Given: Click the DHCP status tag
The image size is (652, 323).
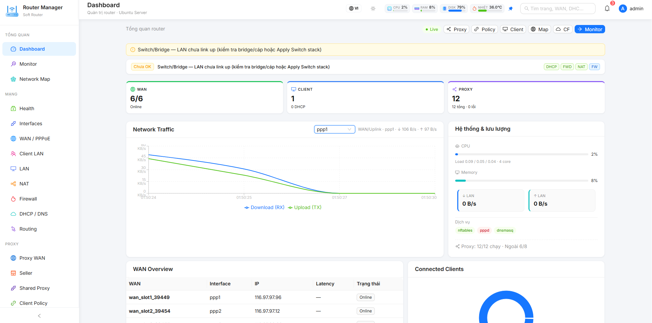Looking at the screenshot, I should [x=551, y=67].
